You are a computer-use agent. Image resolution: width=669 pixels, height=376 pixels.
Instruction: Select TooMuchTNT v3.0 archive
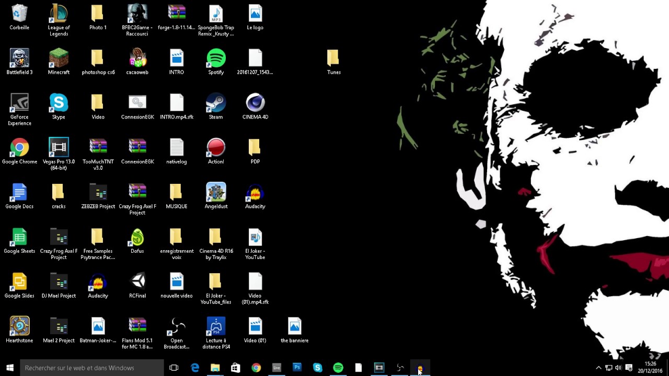click(98, 155)
